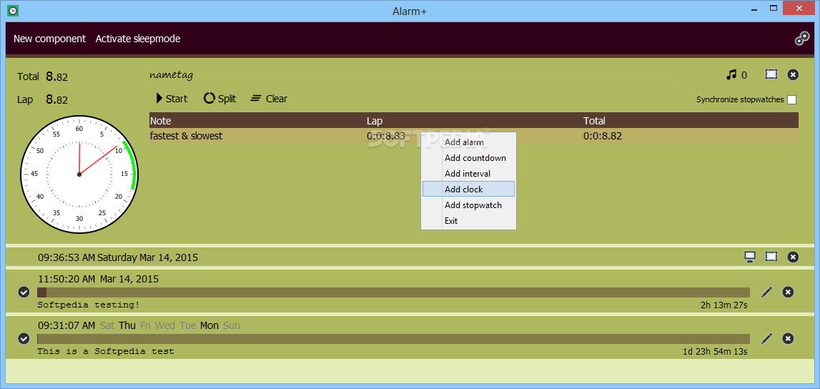Delete the 'This is a Softpedia test' alarm

coord(788,339)
